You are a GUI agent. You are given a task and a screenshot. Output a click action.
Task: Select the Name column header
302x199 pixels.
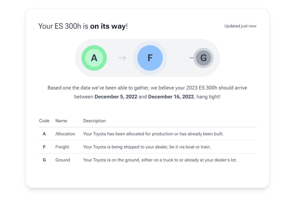pos(61,121)
